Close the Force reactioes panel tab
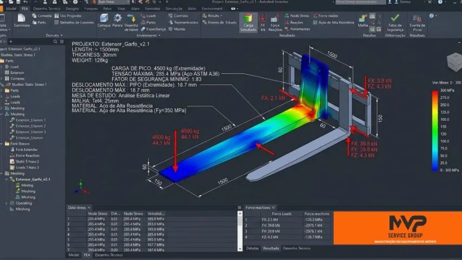462x260 pixels. click(273, 207)
